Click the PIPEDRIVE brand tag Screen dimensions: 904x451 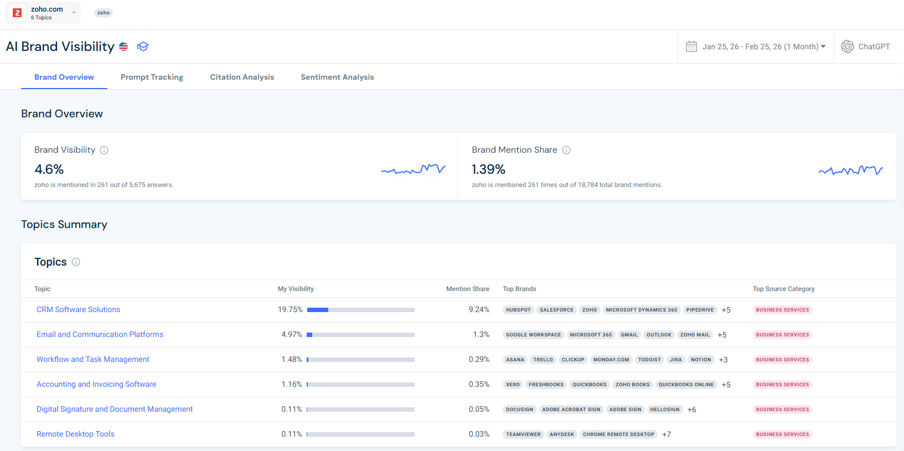(700, 310)
